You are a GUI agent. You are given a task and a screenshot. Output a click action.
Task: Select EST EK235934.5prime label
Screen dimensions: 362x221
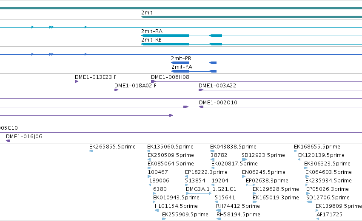328,181
